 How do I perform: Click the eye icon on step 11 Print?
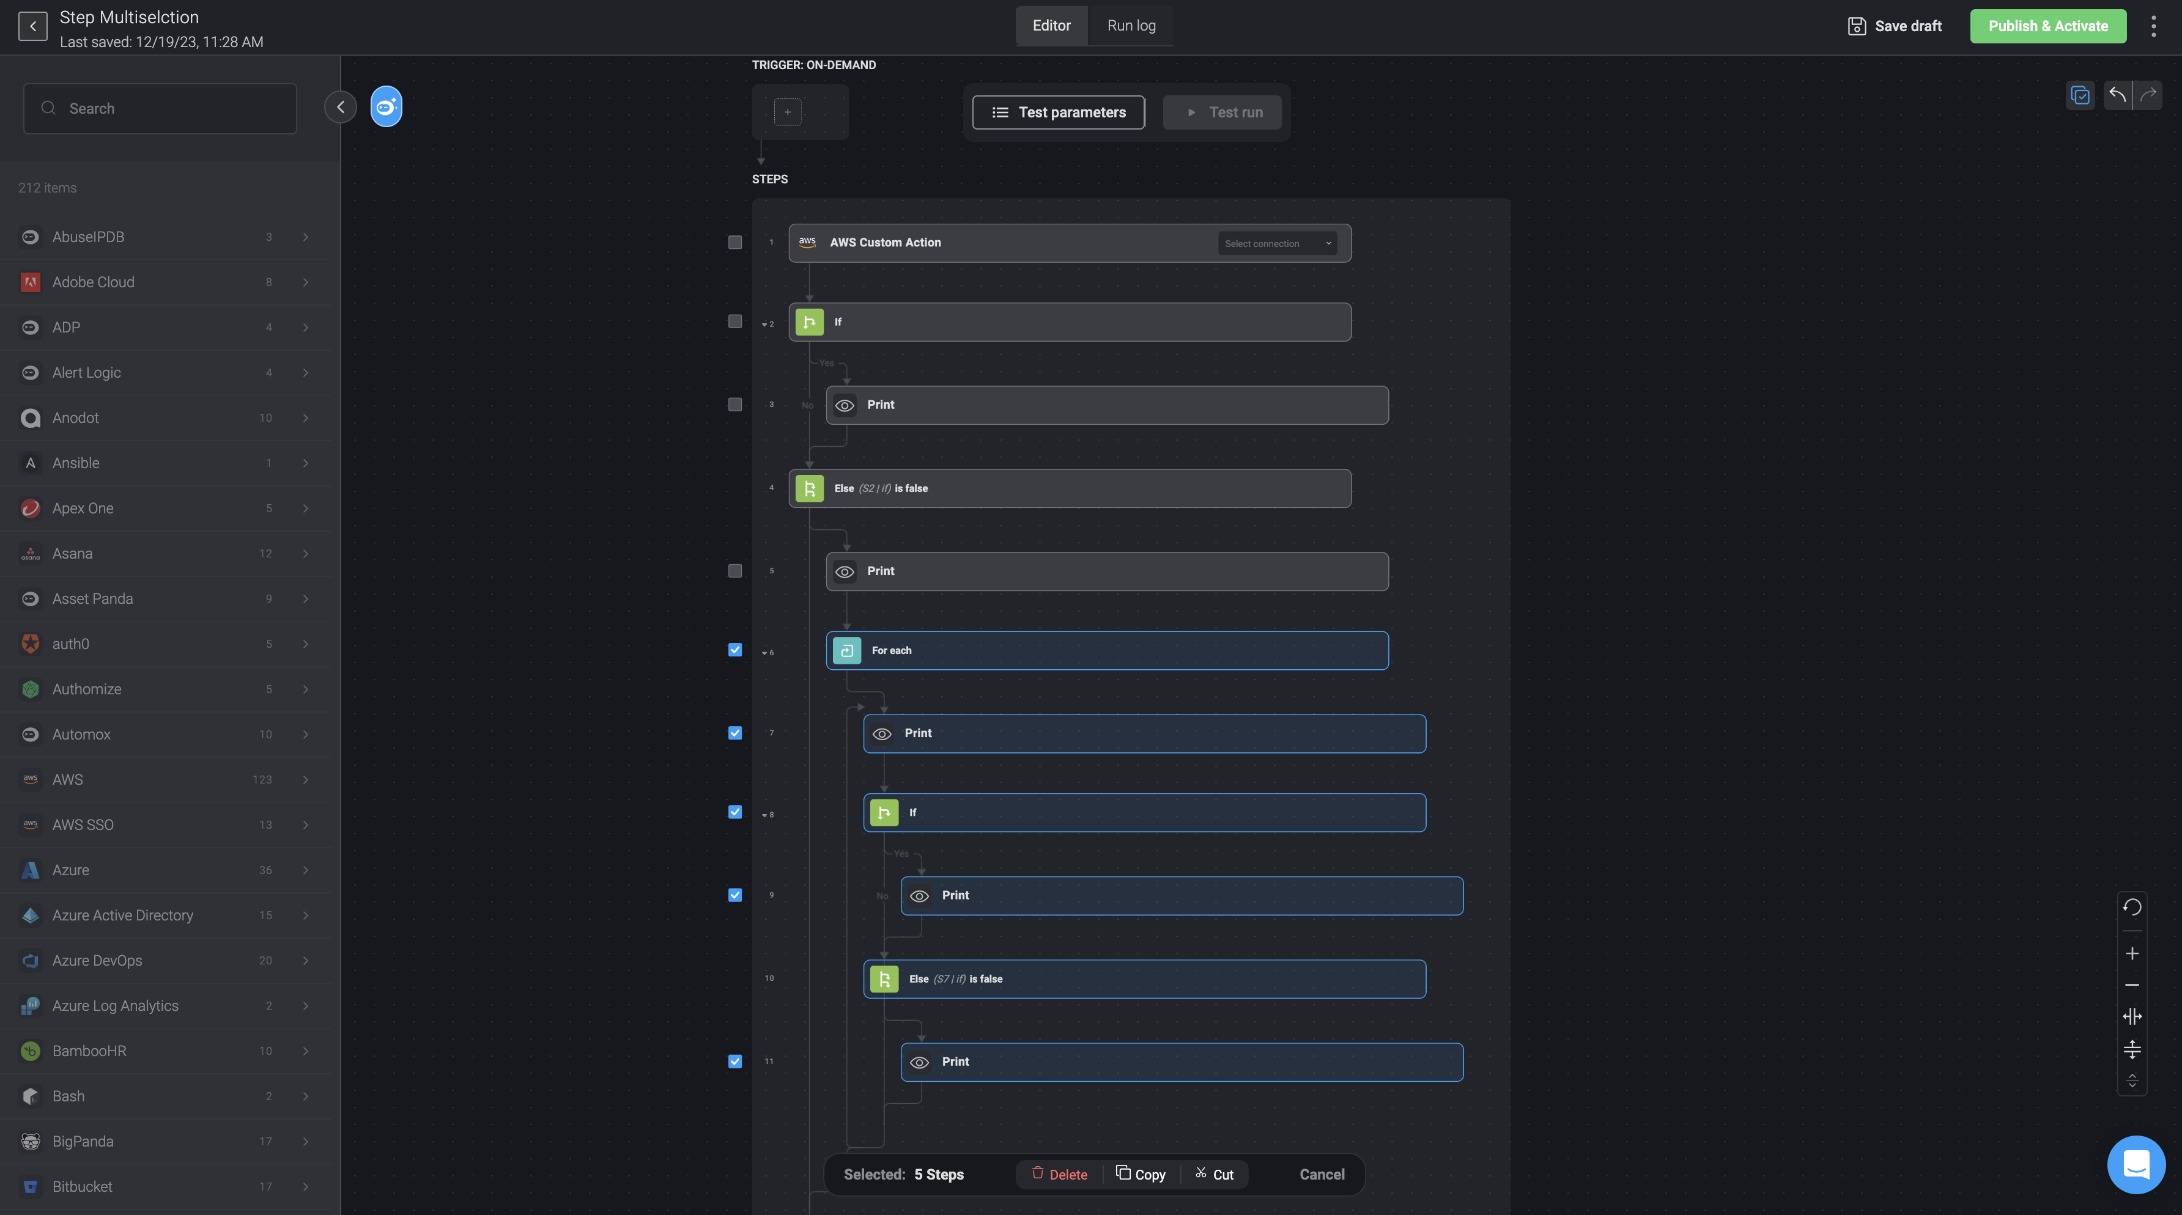pyautogui.click(x=919, y=1063)
